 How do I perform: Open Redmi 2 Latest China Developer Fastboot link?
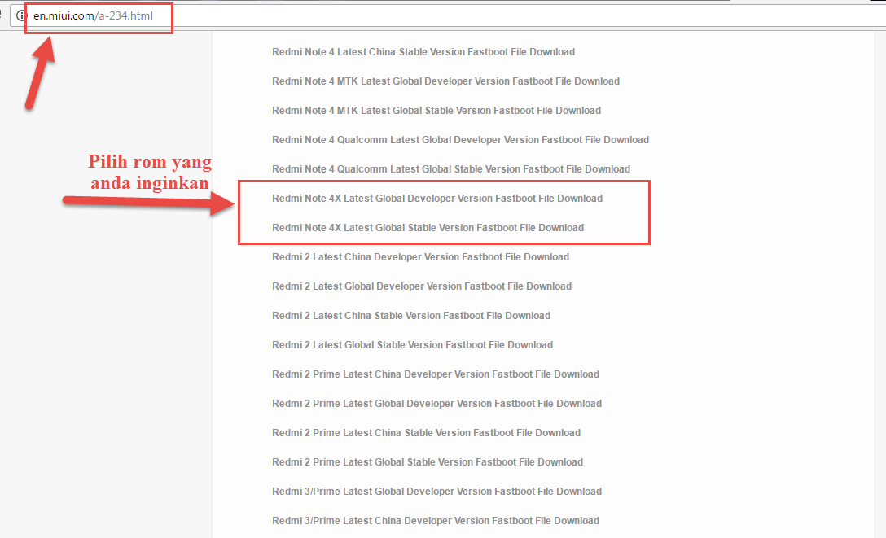pos(420,257)
